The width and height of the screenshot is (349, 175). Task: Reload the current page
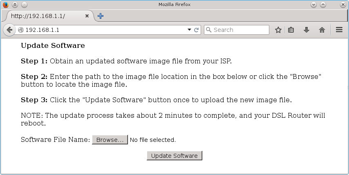[196, 30]
